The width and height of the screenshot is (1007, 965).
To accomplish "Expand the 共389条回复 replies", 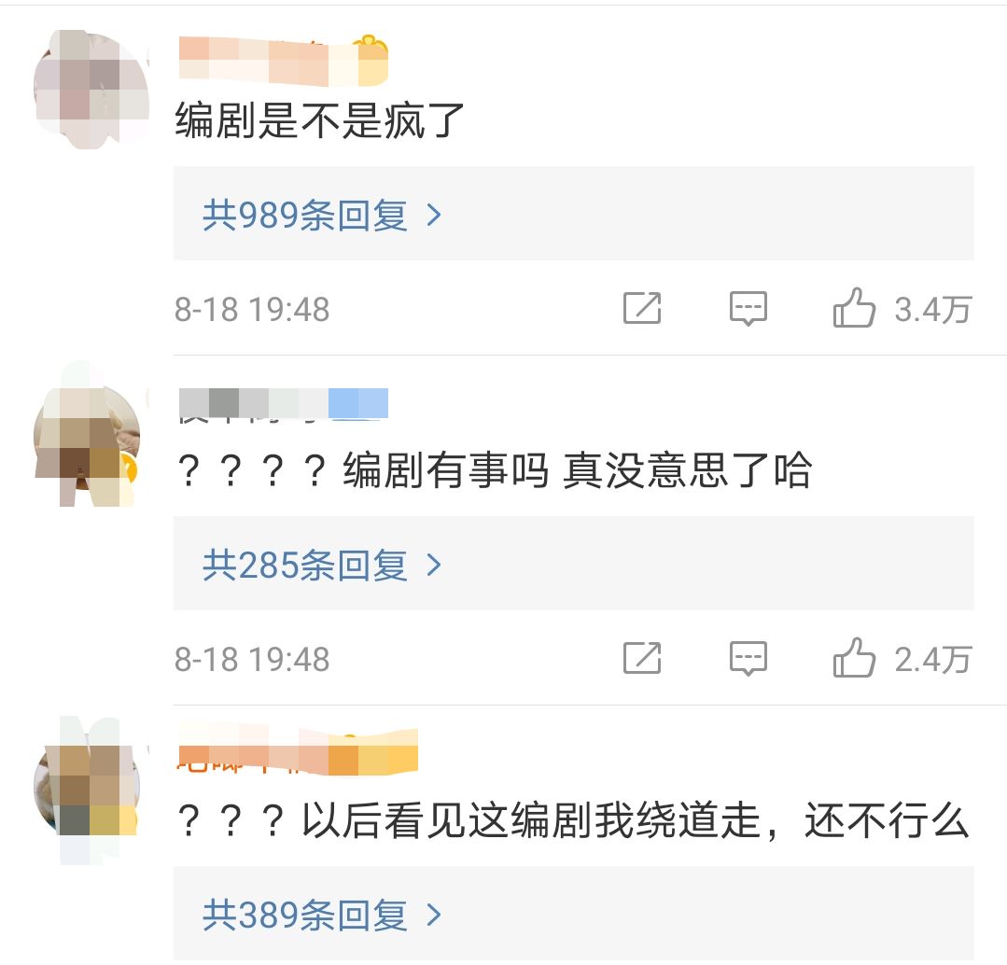I will pos(574,914).
